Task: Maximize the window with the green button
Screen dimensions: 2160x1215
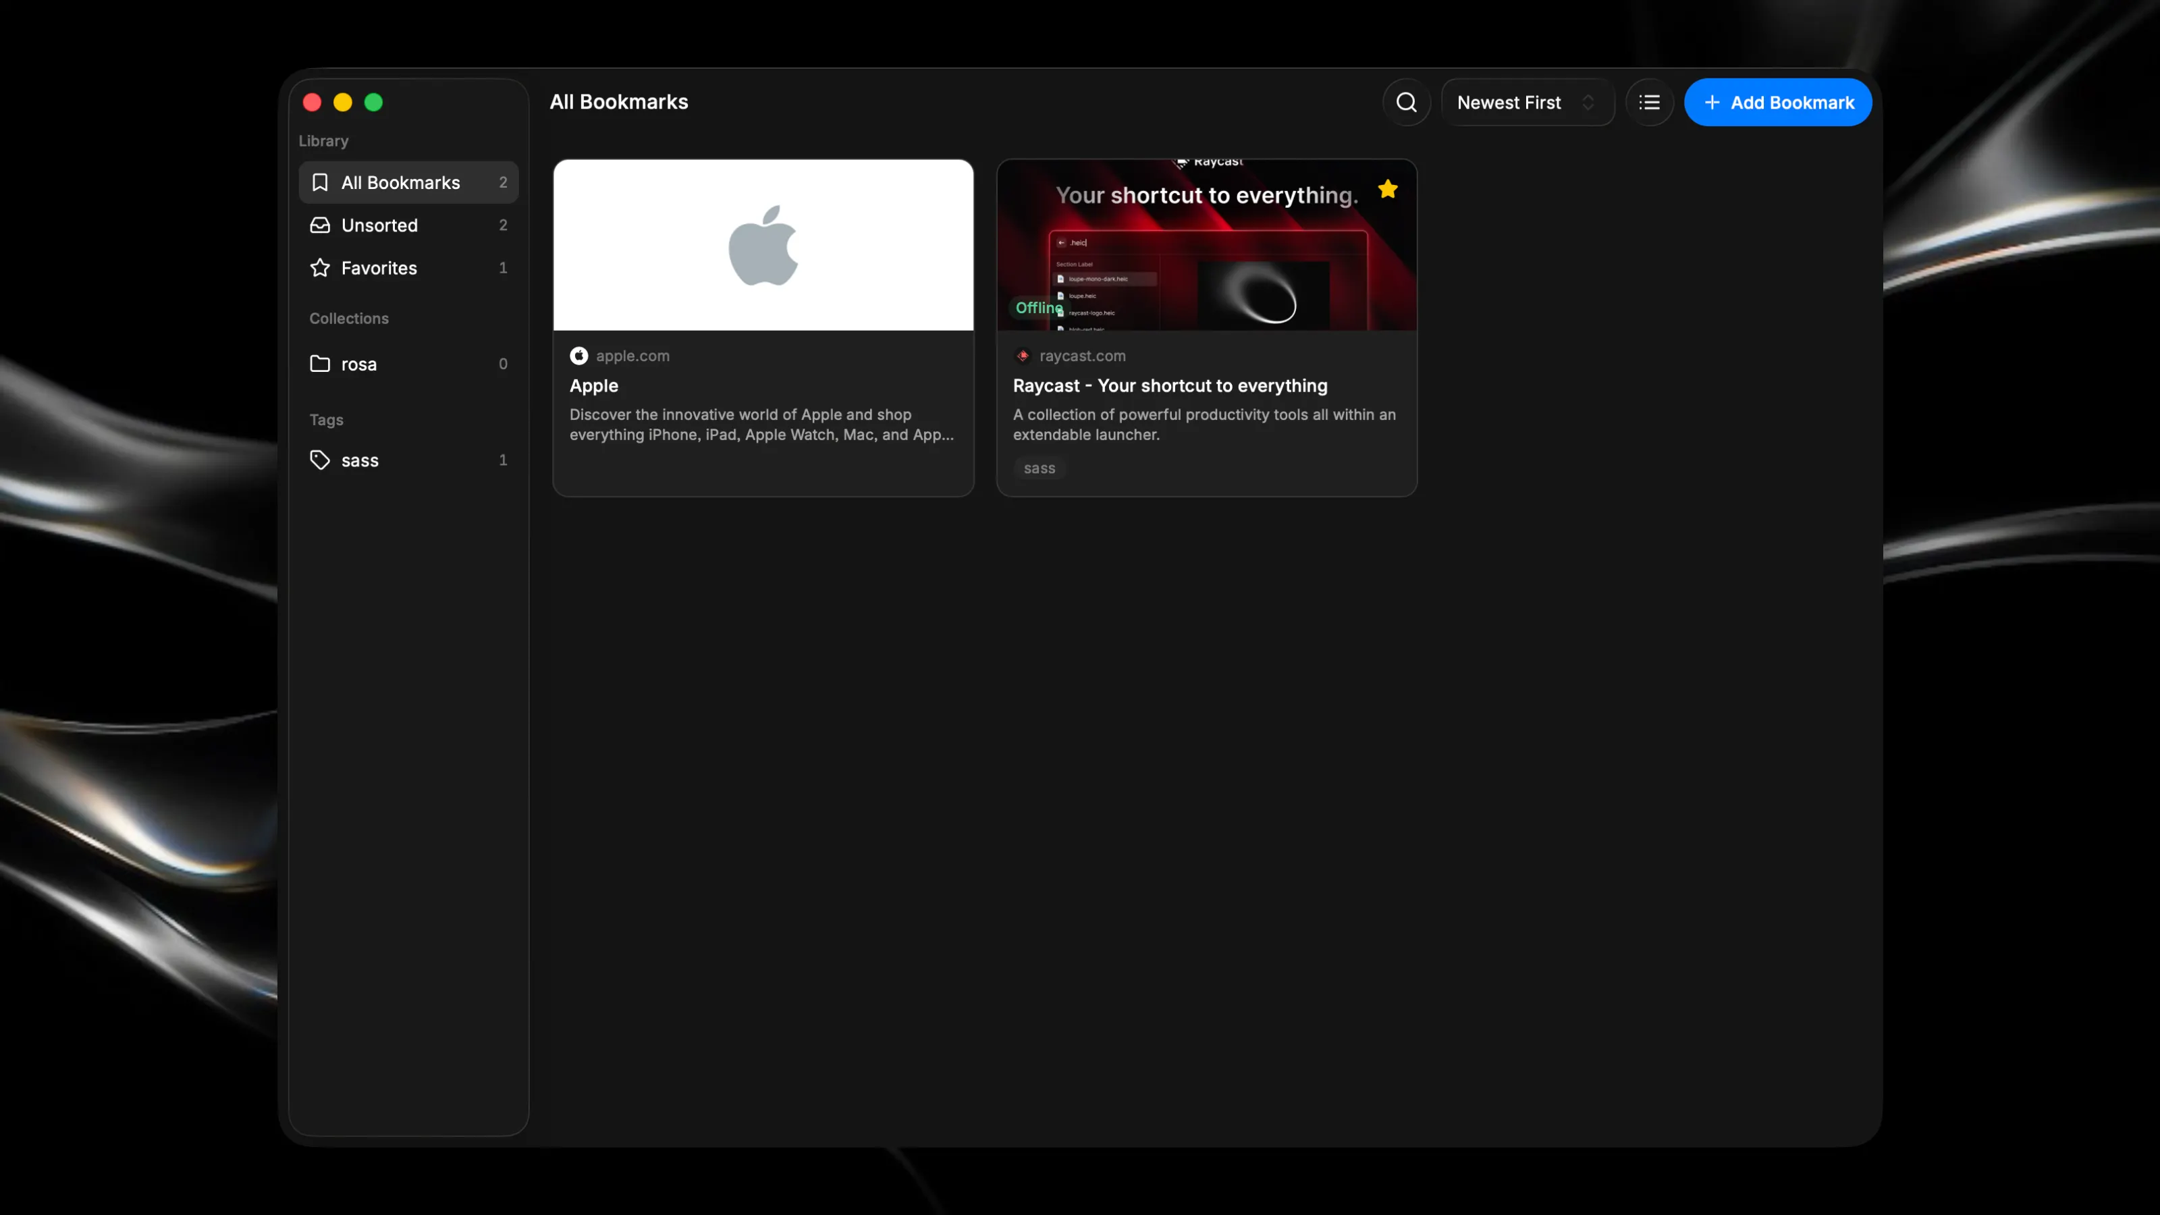Action: (x=374, y=103)
